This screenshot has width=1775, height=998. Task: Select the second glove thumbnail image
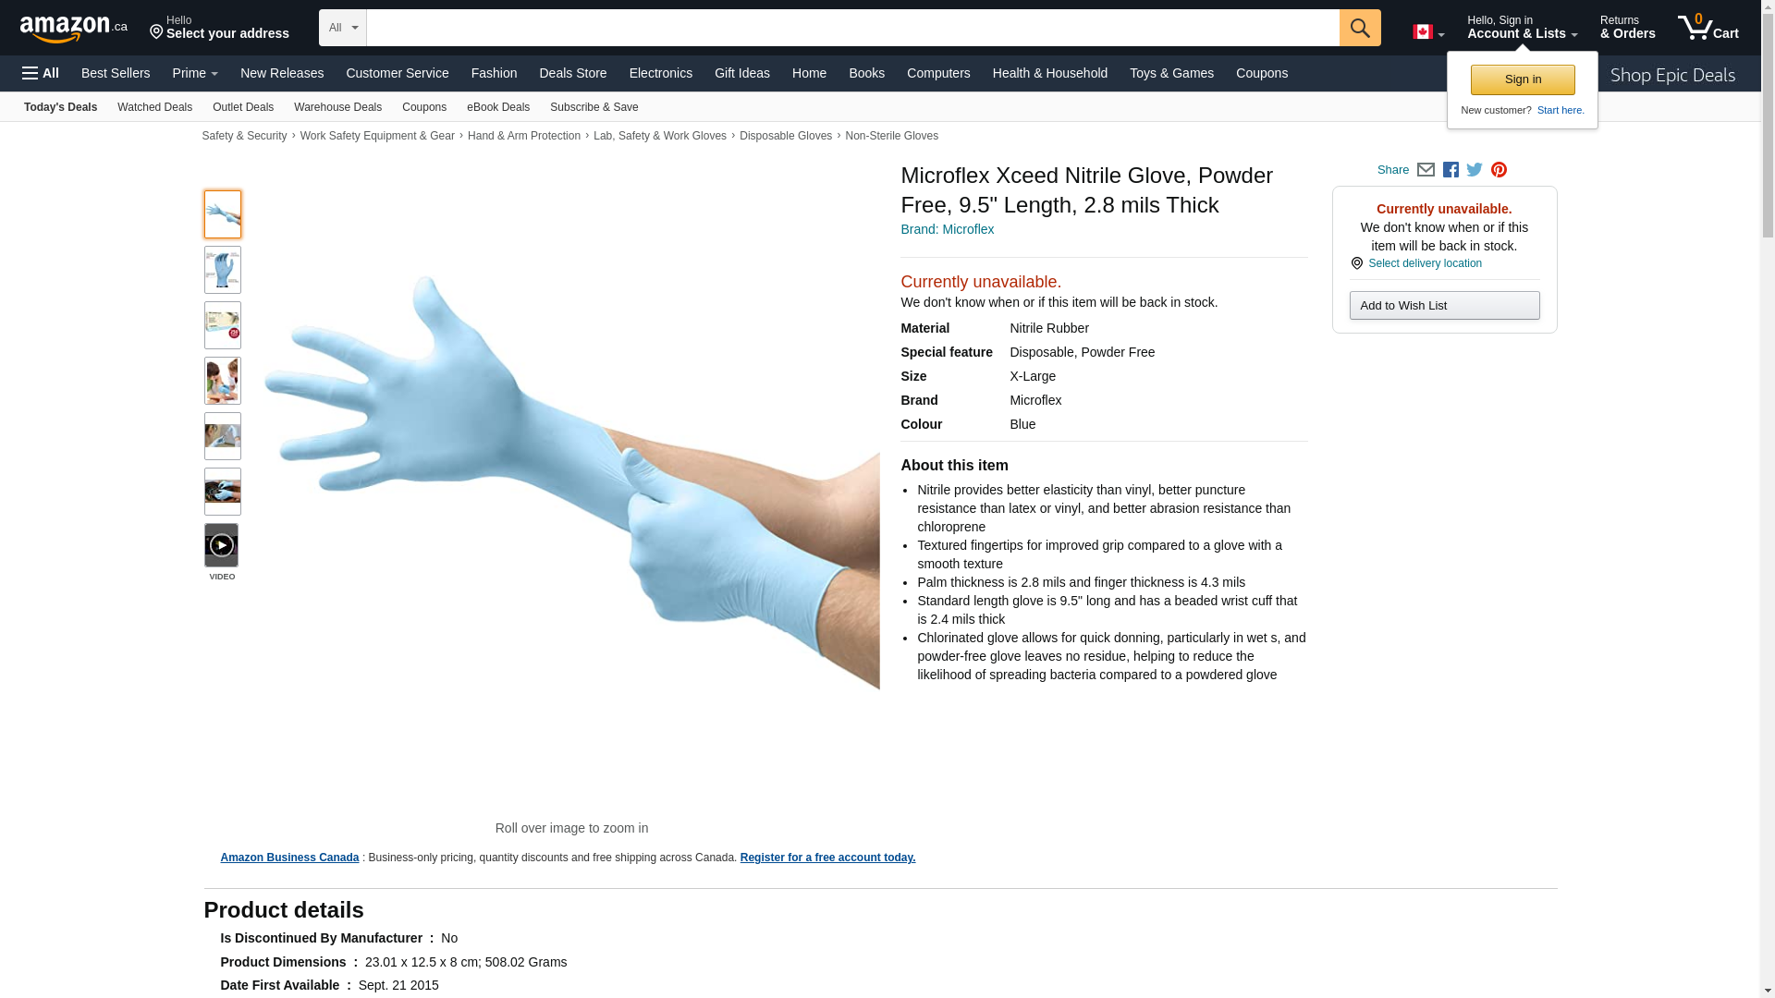click(x=223, y=270)
